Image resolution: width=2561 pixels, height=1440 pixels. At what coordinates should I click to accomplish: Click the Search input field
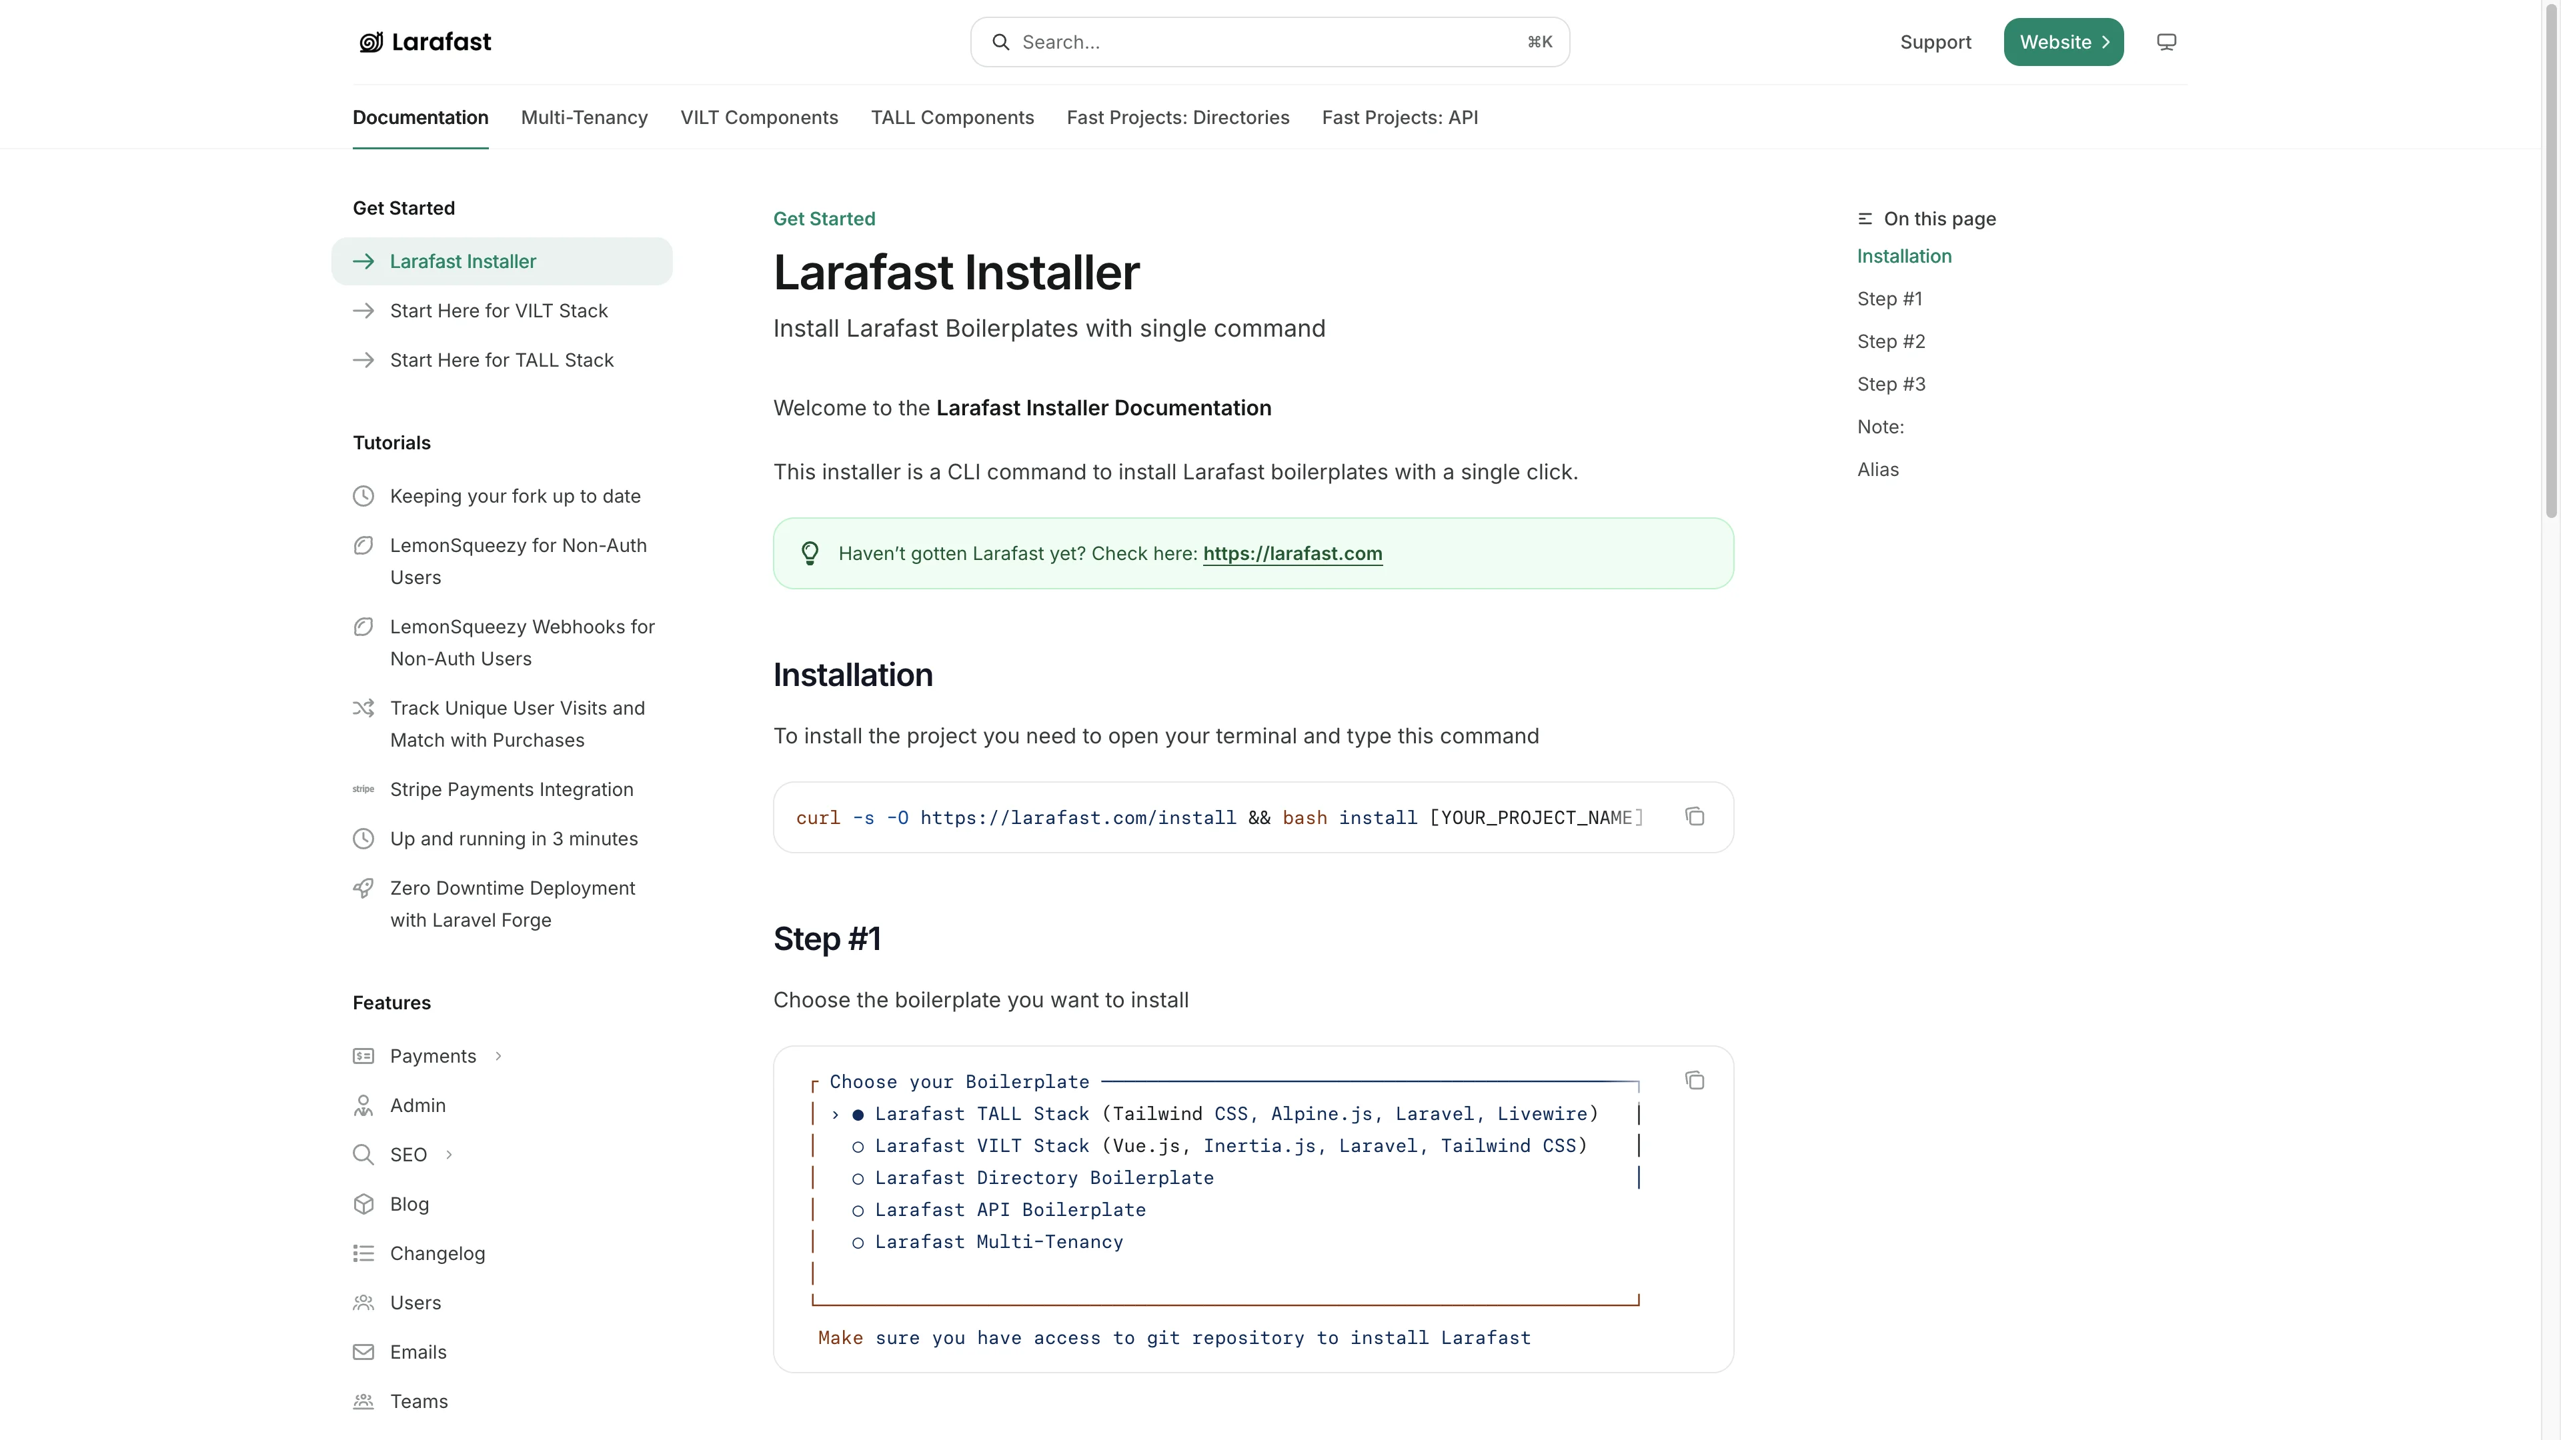point(1270,42)
